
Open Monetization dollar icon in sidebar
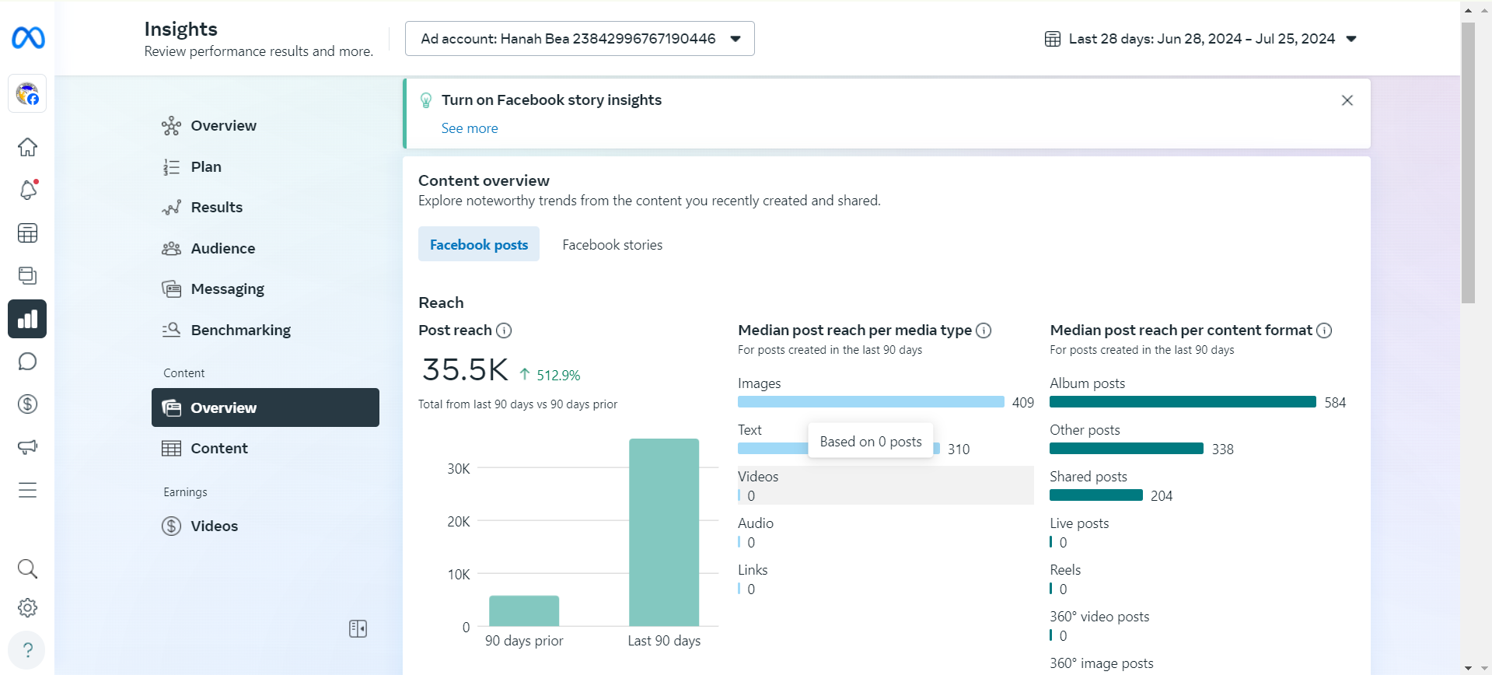(27, 404)
